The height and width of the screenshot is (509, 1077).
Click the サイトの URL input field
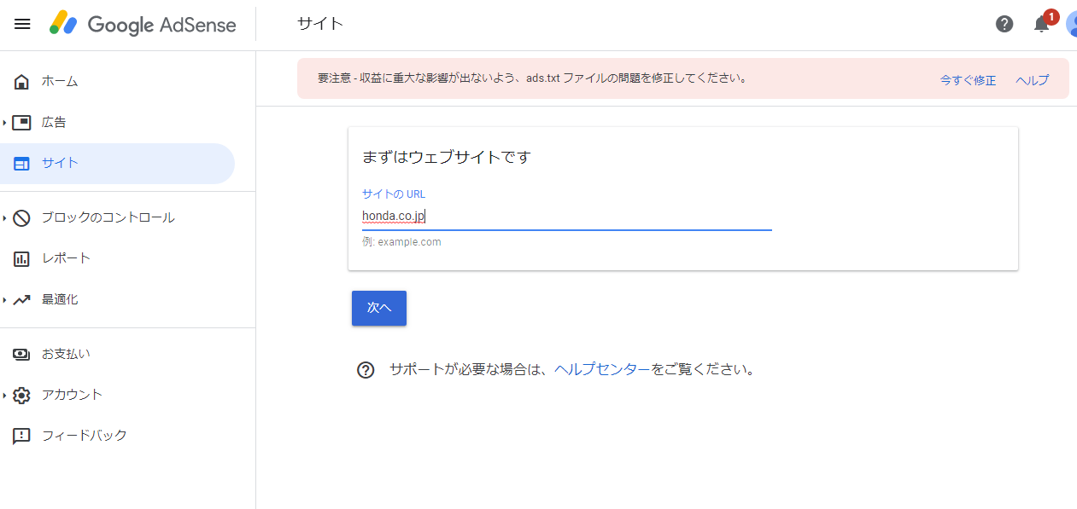pyautogui.click(x=567, y=217)
